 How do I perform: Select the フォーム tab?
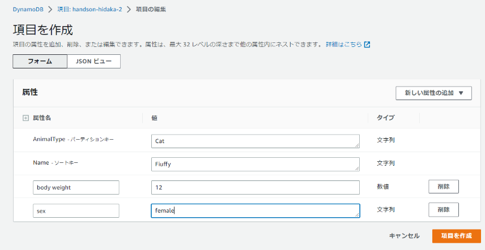pos(40,61)
